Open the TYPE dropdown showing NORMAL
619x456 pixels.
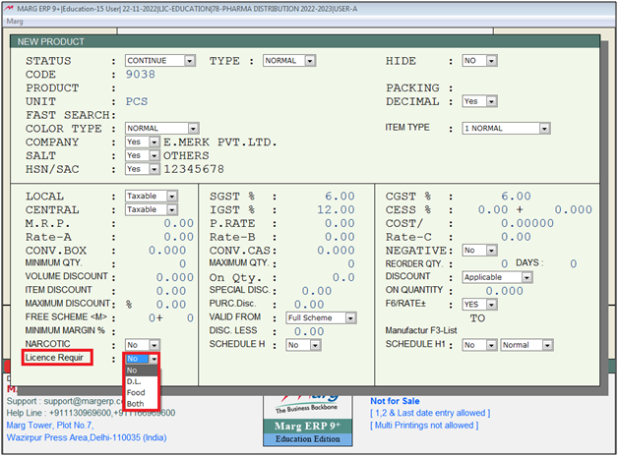(x=289, y=61)
